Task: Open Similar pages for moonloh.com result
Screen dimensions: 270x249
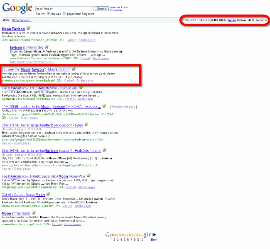Action: (x=85, y=81)
